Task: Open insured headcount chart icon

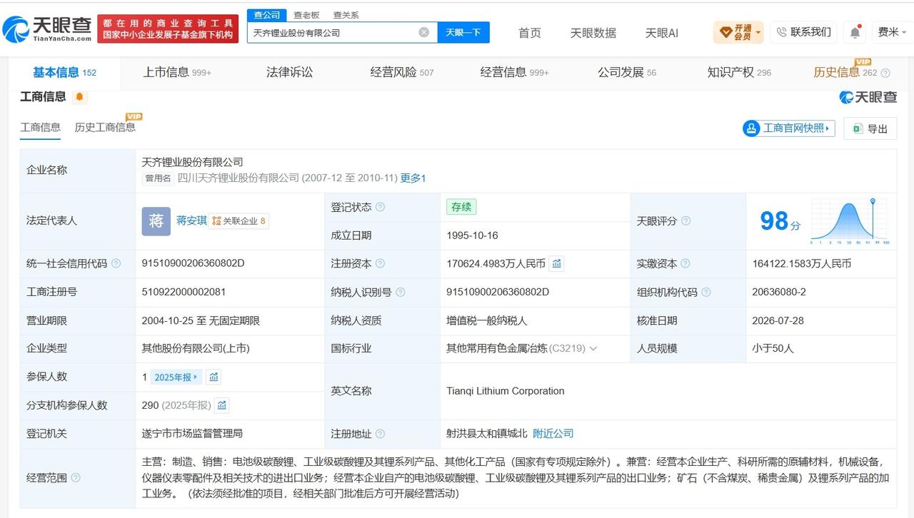Action: [x=214, y=377]
